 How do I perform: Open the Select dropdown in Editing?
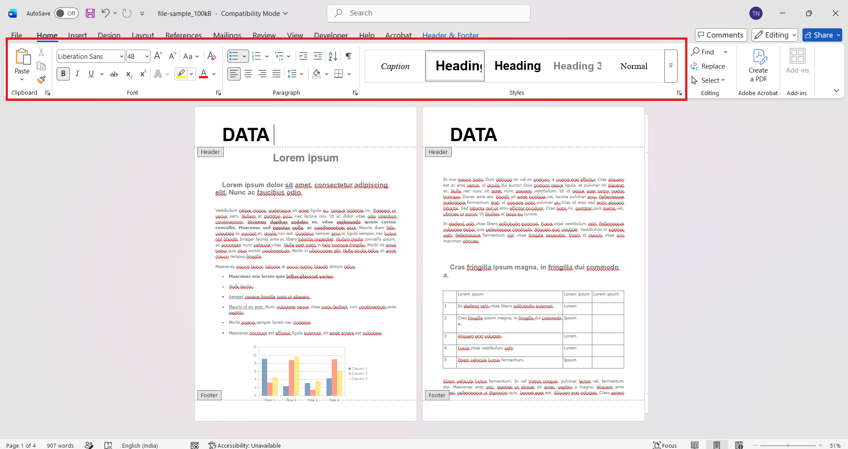(708, 80)
